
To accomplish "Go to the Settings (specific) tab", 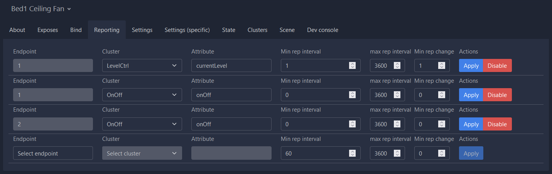I will click(x=187, y=30).
